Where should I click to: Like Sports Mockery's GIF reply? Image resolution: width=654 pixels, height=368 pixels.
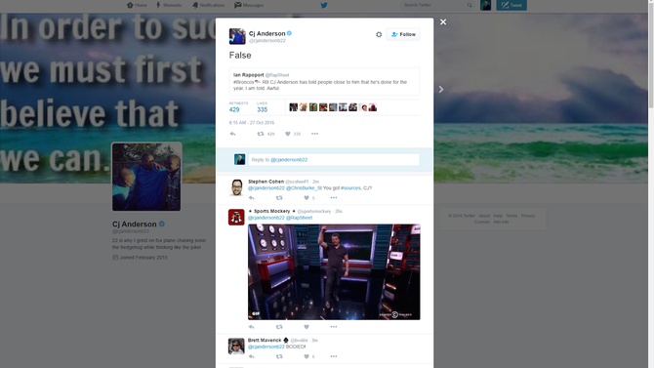coord(307,327)
